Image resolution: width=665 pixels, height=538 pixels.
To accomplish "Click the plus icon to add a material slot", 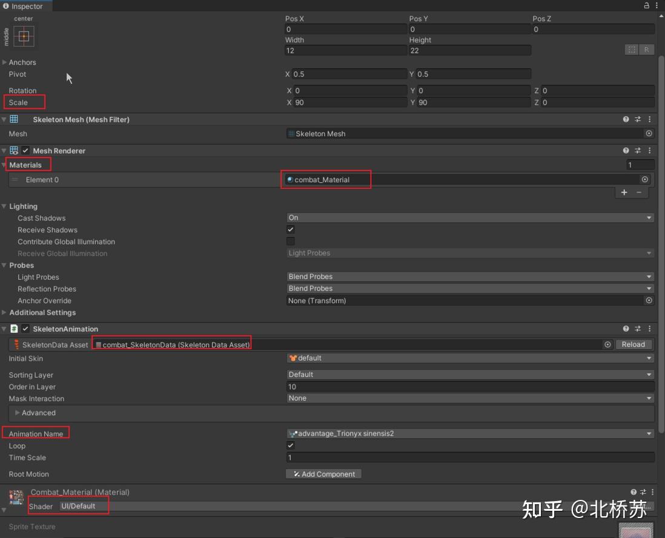I will tap(624, 192).
